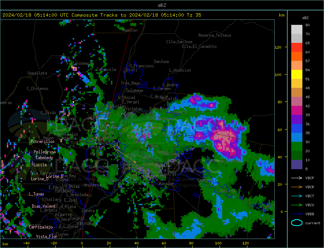This screenshot has width=324, height=248.
Task: Select the purple 36-39 dBZ color swatch
Action: point(297,120)
